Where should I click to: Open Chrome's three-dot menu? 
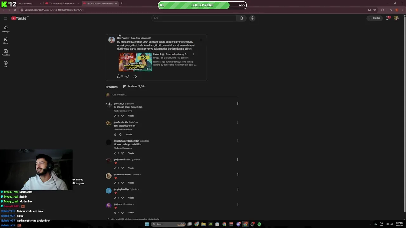403,10
